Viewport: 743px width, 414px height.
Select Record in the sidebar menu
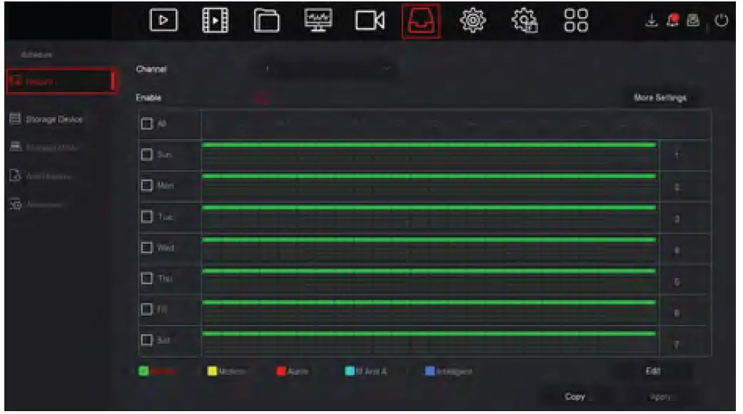point(61,81)
